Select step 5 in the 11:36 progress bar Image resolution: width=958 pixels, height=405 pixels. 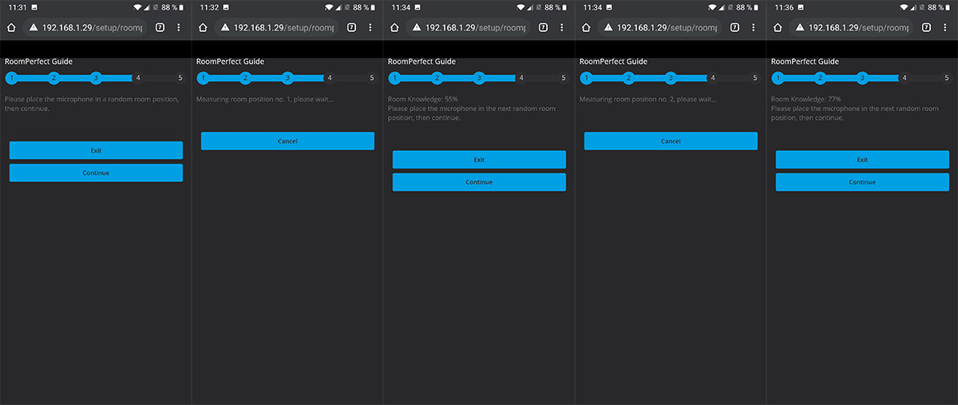[947, 78]
